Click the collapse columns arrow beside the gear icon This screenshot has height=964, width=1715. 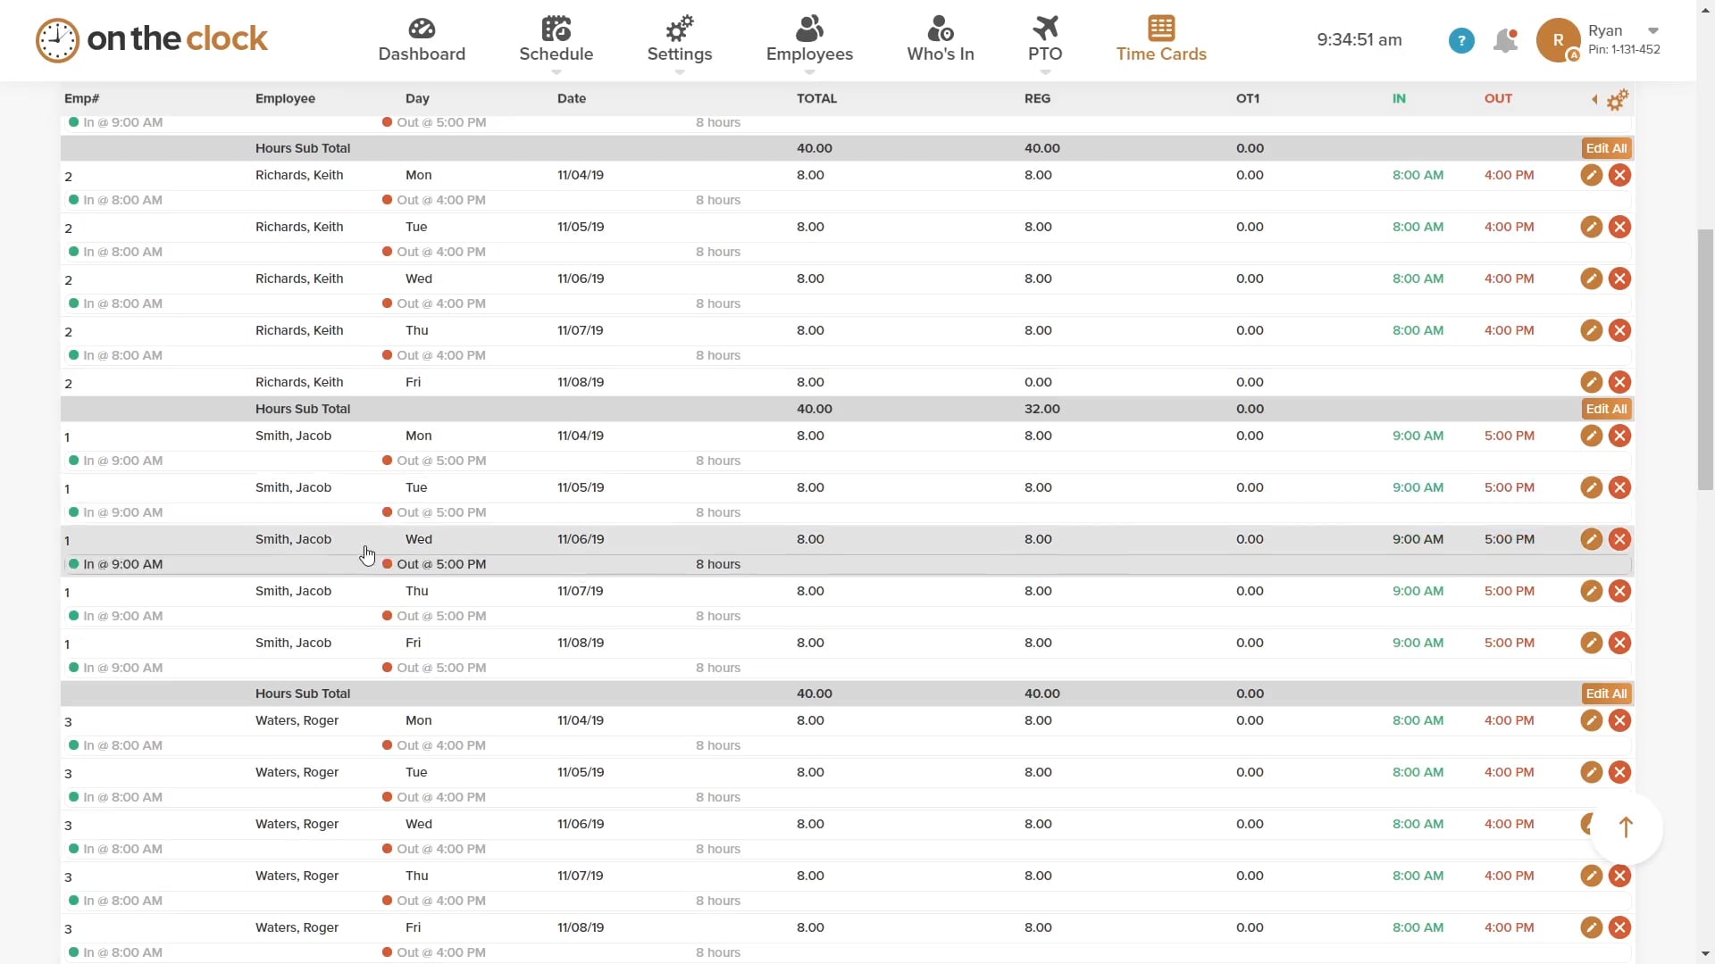pyautogui.click(x=1594, y=99)
